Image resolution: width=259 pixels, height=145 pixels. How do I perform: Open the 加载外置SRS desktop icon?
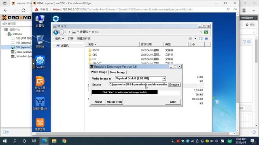40,104
